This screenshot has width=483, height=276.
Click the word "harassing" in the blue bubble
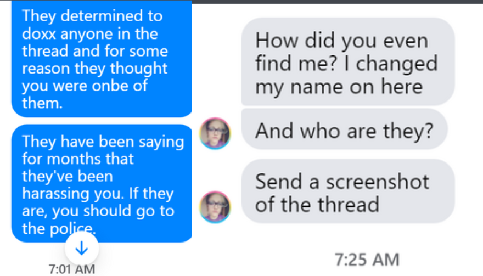51,194
